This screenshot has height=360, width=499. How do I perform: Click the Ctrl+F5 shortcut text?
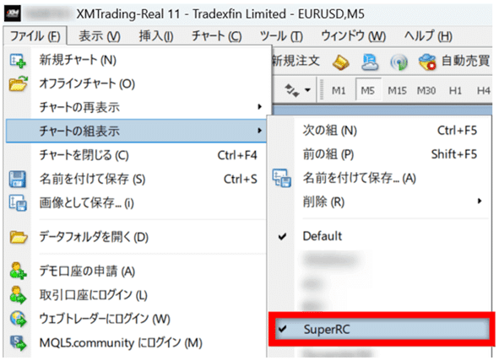457,131
